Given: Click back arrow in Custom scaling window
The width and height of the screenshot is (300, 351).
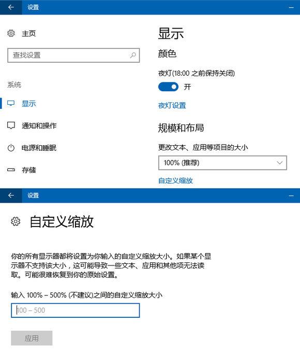Looking at the screenshot, I should click(11, 195).
